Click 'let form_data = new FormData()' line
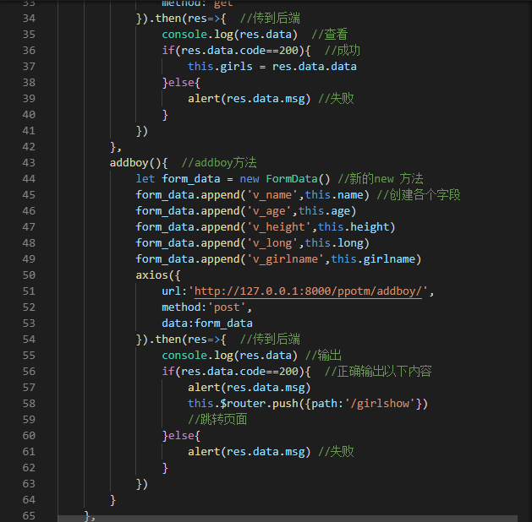The height and width of the screenshot is (522, 532). 233,179
